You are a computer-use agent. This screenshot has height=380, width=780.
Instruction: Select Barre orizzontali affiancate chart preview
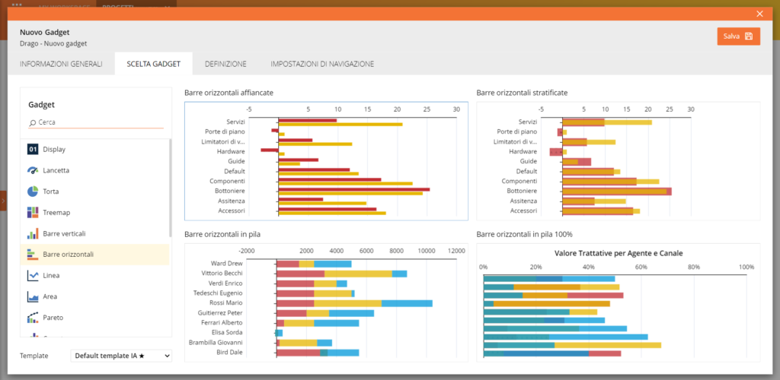point(326,161)
